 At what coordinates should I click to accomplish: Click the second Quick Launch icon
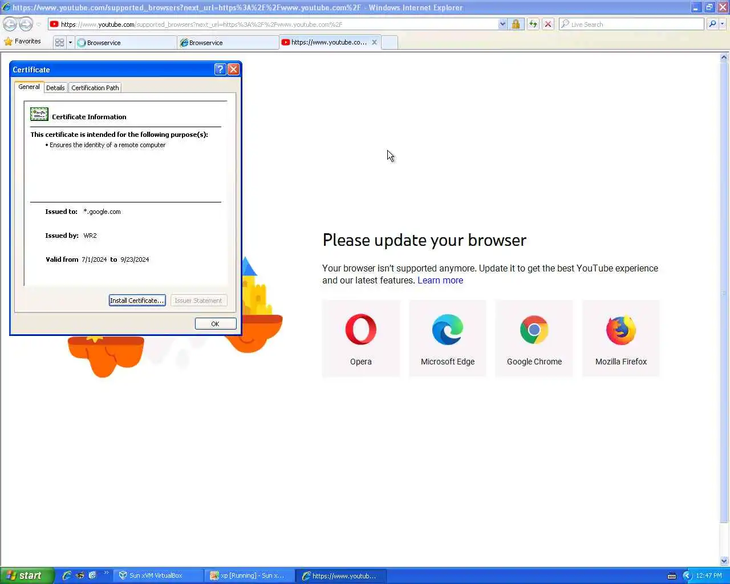coord(80,575)
